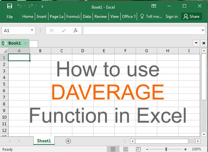Switch to the View ribbon tab
The width and height of the screenshot is (208, 152).
click(x=114, y=17)
